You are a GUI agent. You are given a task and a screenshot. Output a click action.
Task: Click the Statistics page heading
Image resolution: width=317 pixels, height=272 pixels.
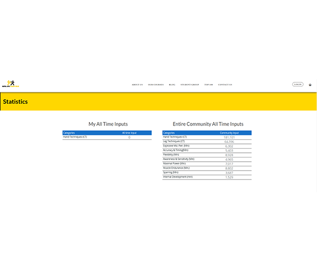(15, 102)
